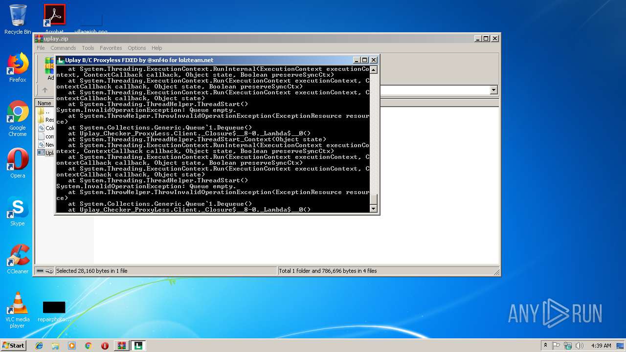Click the WinRAR title bar icon for uplay.zip
626x352 pixels.
(x=39, y=39)
